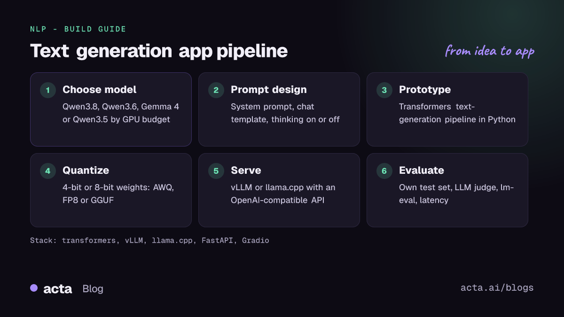Click the step 4 number badge
This screenshot has width=564, height=317.
(x=47, y=171)
